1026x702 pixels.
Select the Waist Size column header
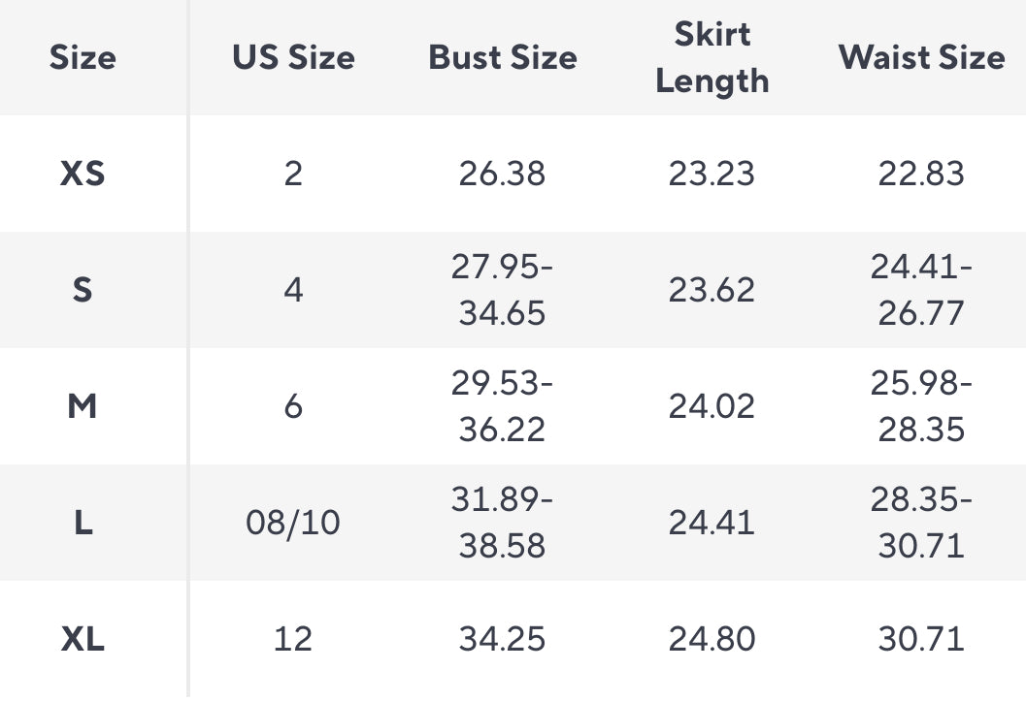point(921,57)
